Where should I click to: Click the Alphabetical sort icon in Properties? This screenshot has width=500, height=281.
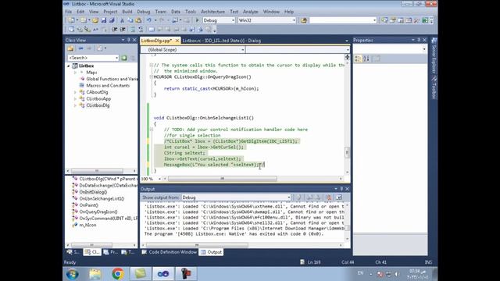366,59
